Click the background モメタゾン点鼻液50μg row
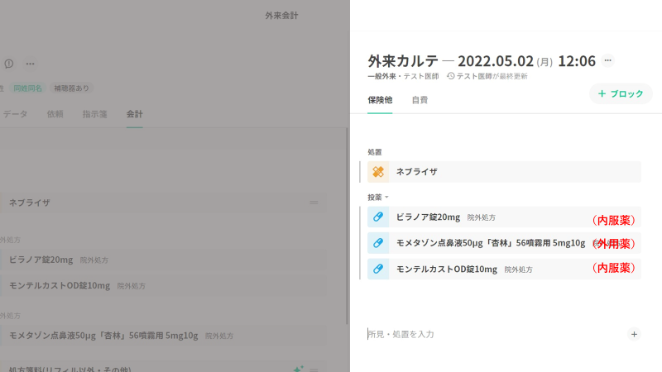Viewport: 662px width, 372px height. (x=163, y=336)
